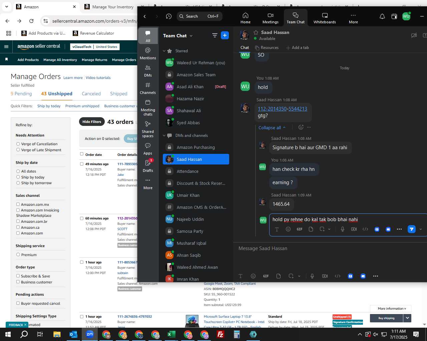Show hidden system tray icons

coord(360,334)
